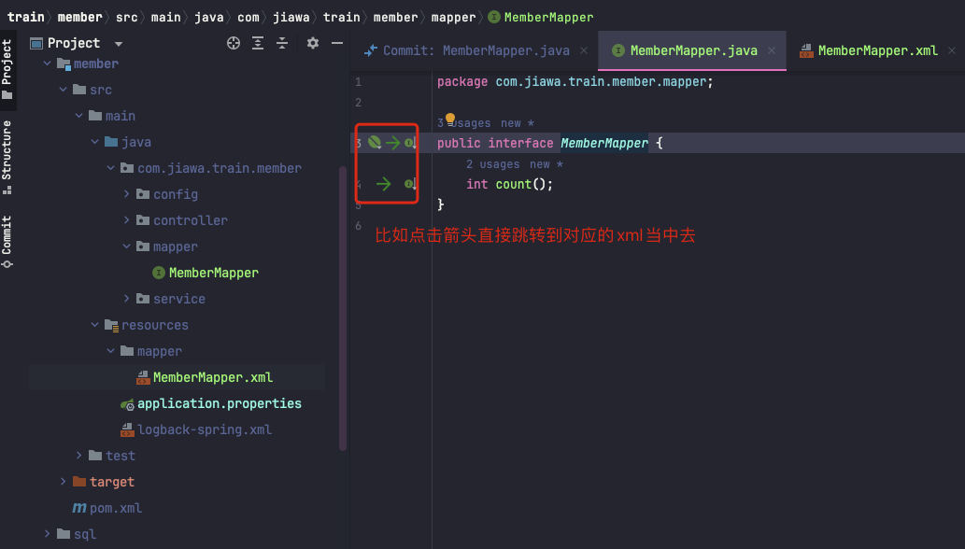Viewport: 965px width, 549px height.
Task: Click the Collapse All toolbar icon
Action: click(282, 43)
